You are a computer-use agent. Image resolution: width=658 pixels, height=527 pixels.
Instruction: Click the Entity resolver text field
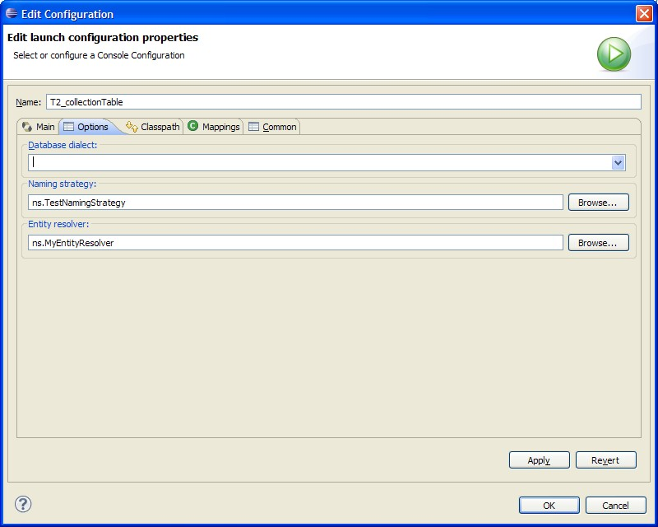(295, 242)
